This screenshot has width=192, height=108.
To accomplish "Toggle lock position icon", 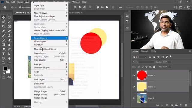I will [x=146, y=67].
